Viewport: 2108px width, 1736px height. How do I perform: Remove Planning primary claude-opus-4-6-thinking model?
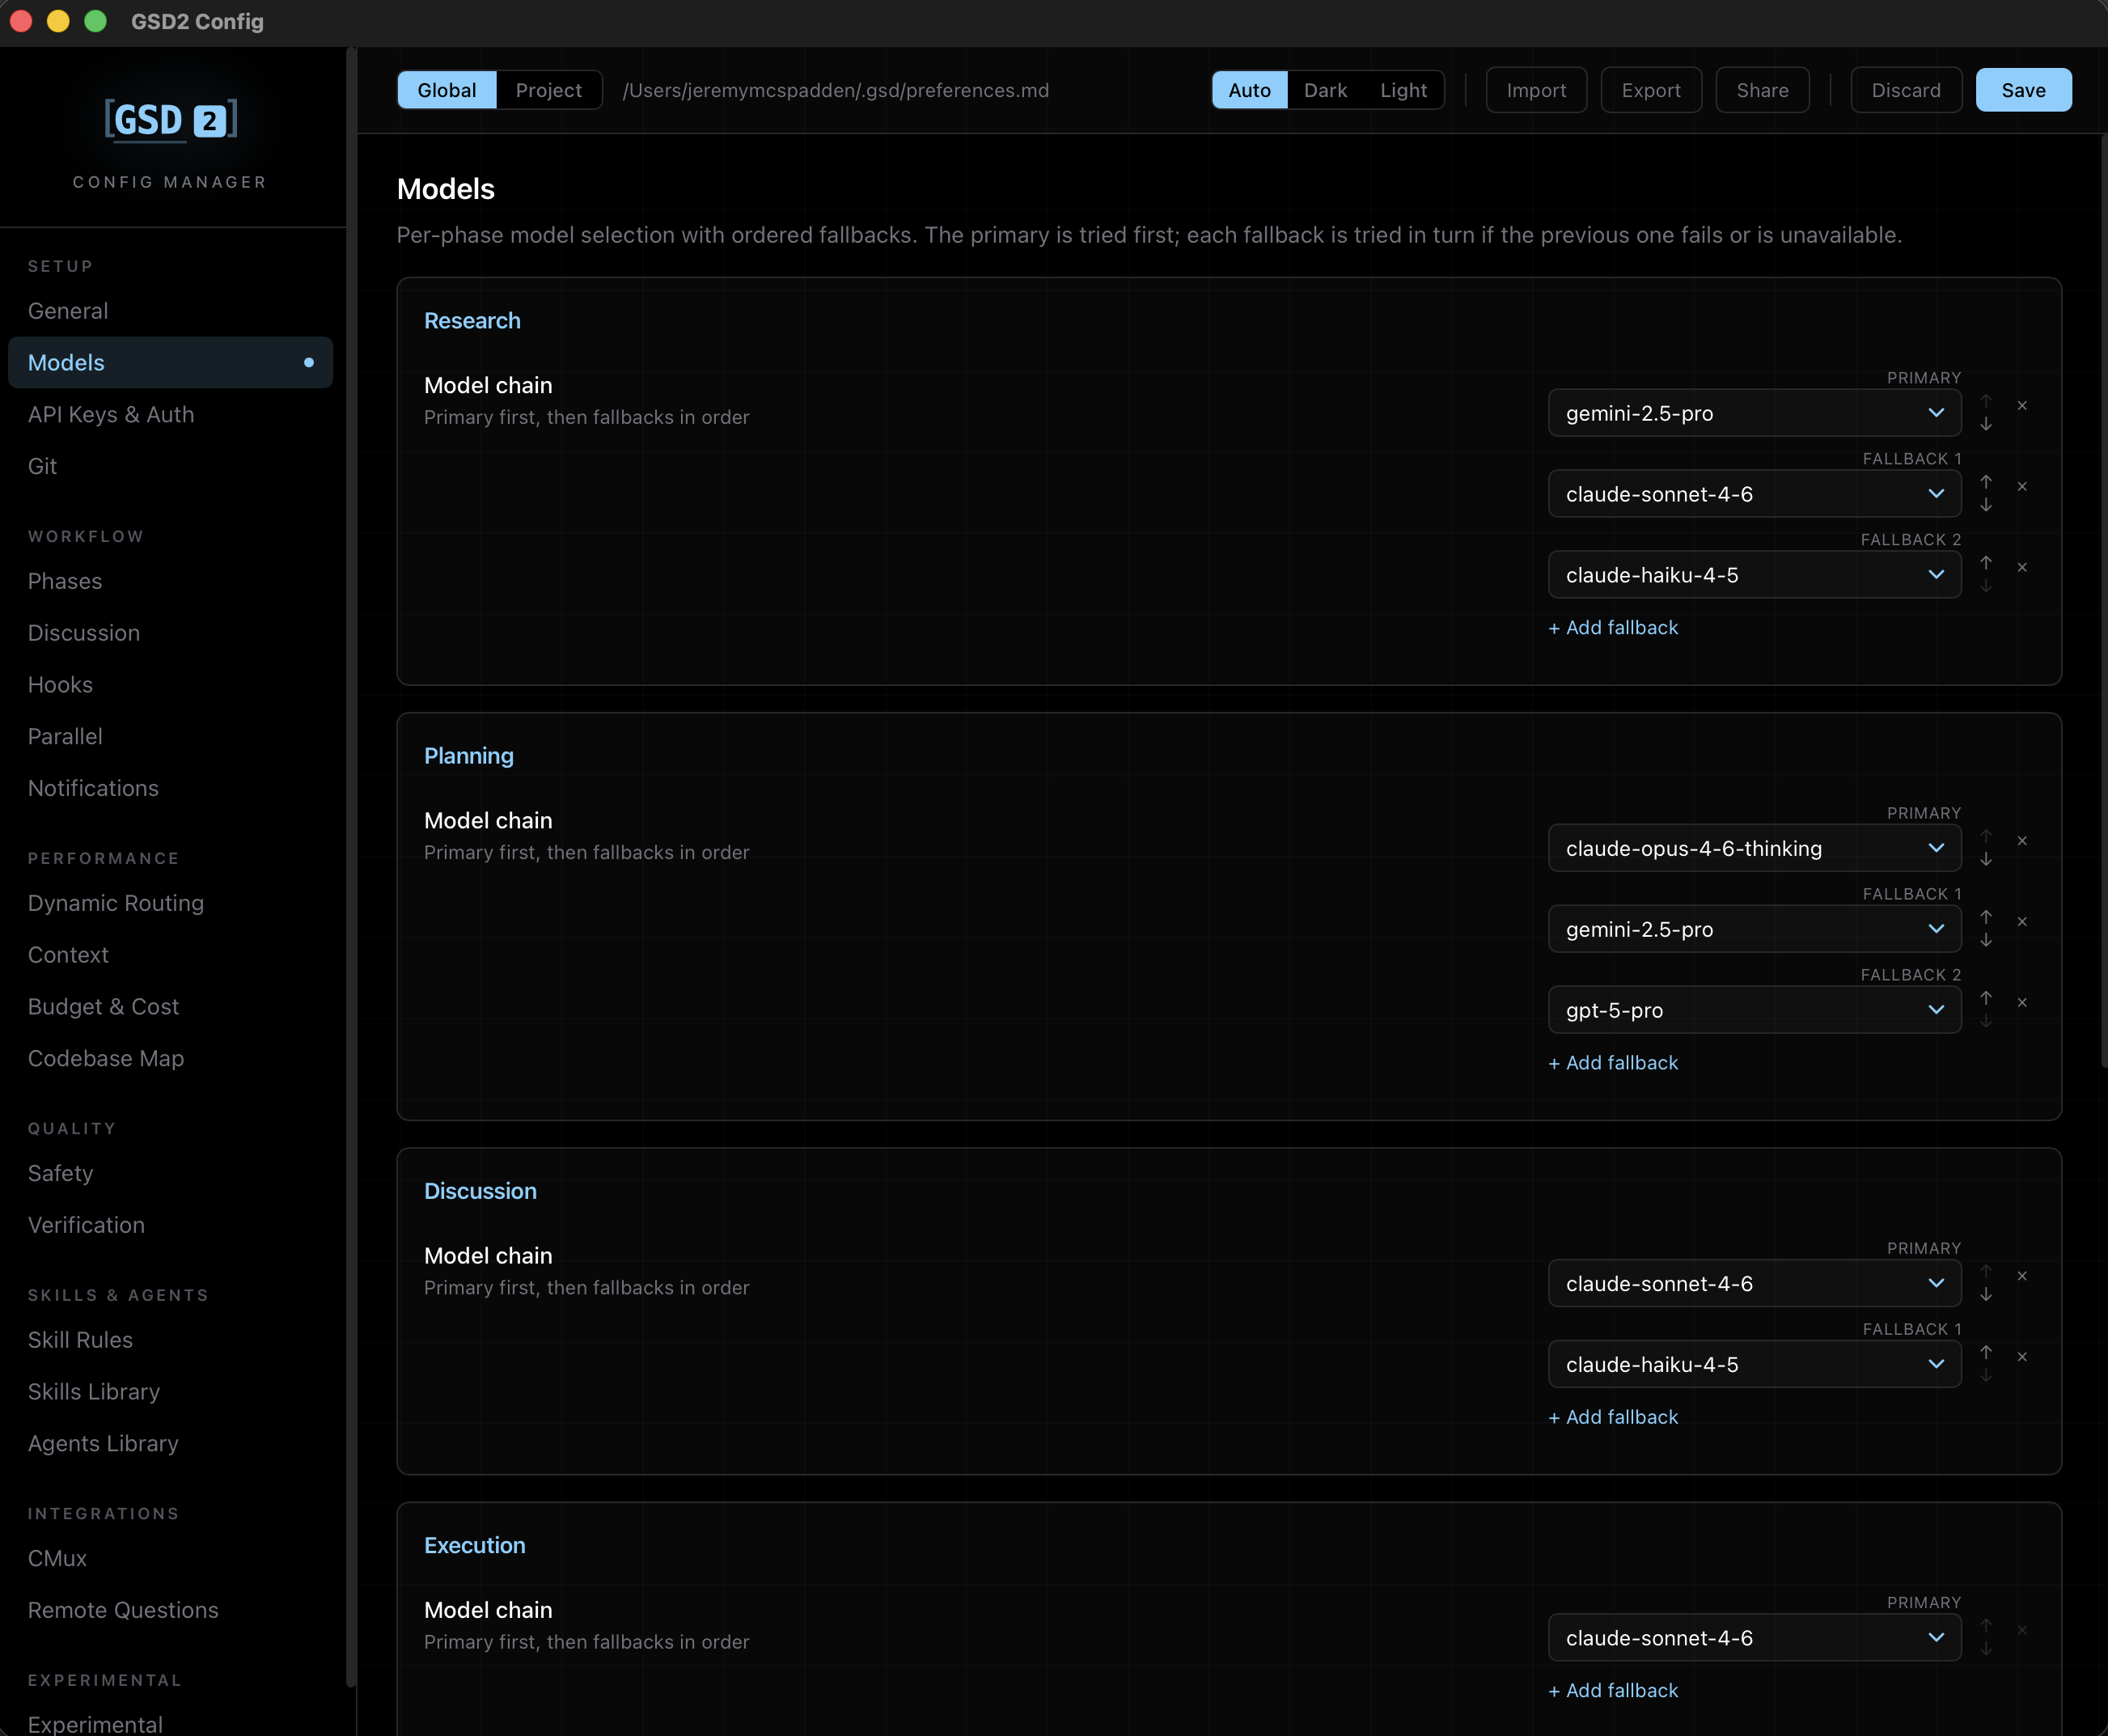point(2022,841)
